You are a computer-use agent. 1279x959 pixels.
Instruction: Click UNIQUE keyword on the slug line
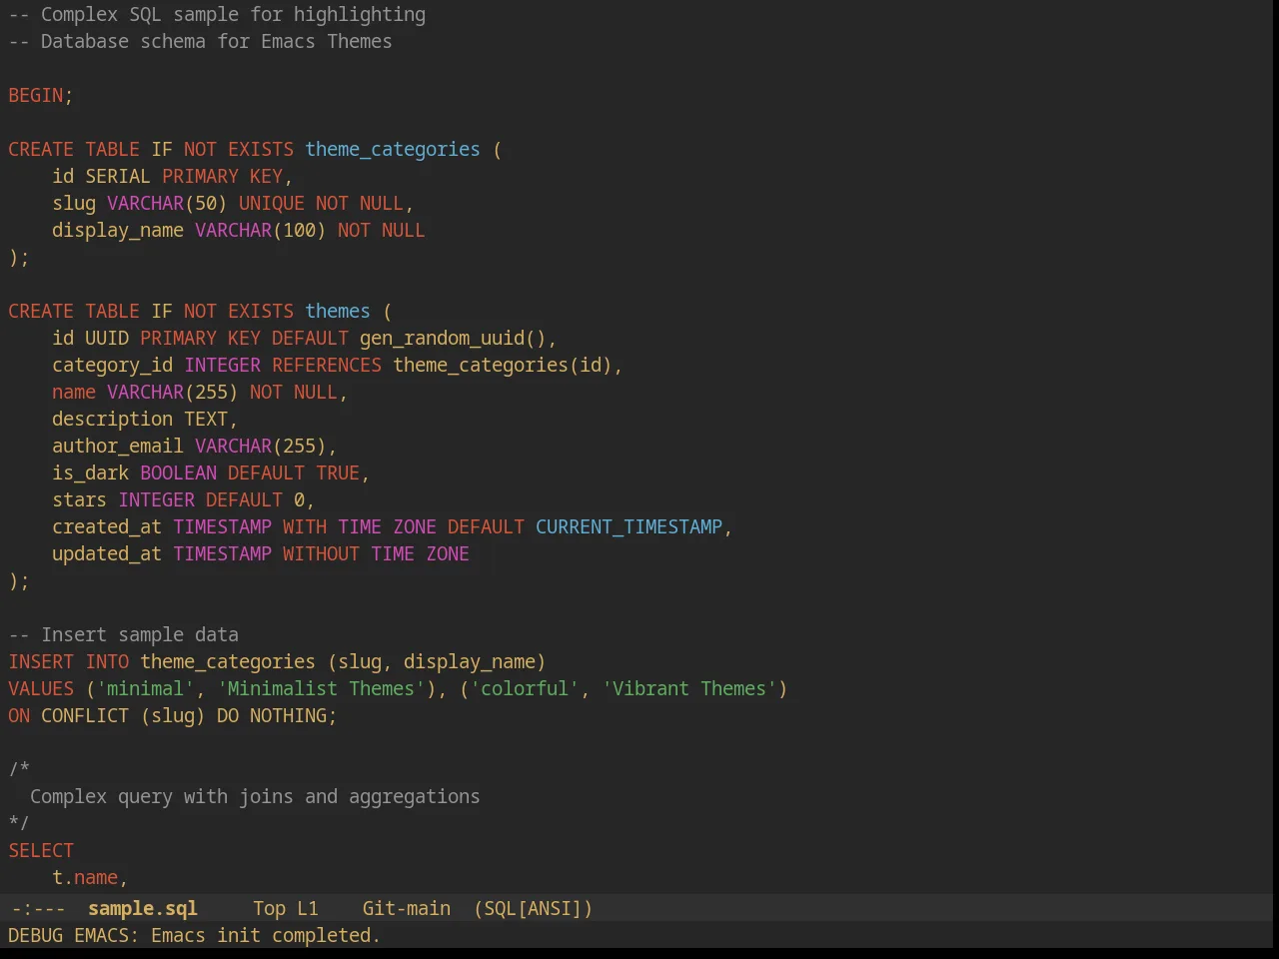coord(272,203)
